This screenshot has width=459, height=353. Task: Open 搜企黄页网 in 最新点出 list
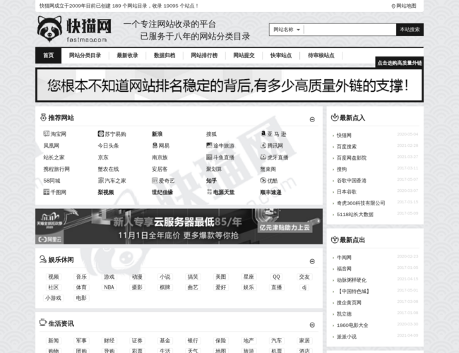349,303
